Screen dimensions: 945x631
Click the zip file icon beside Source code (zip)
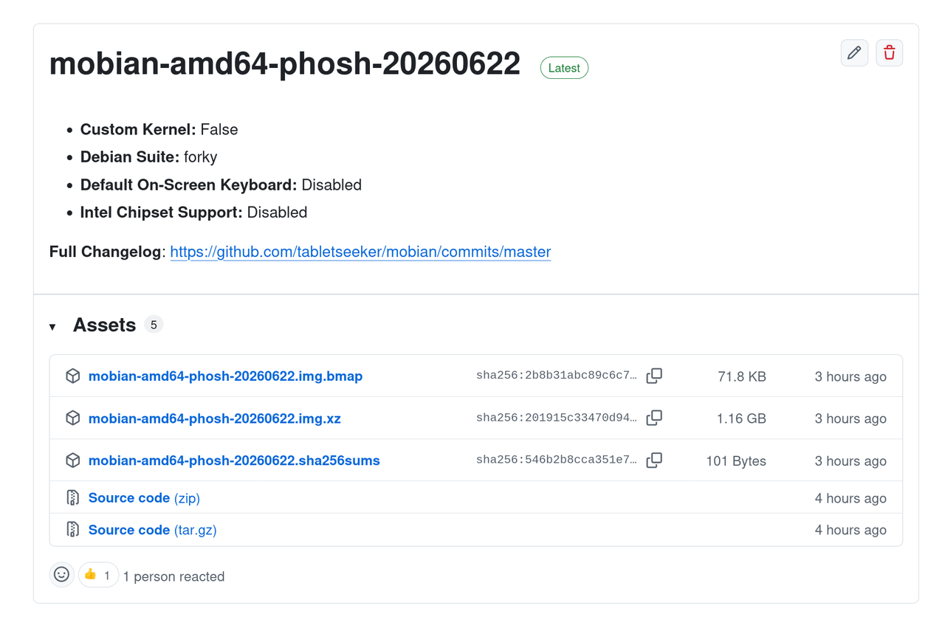(x=72, y=497)
